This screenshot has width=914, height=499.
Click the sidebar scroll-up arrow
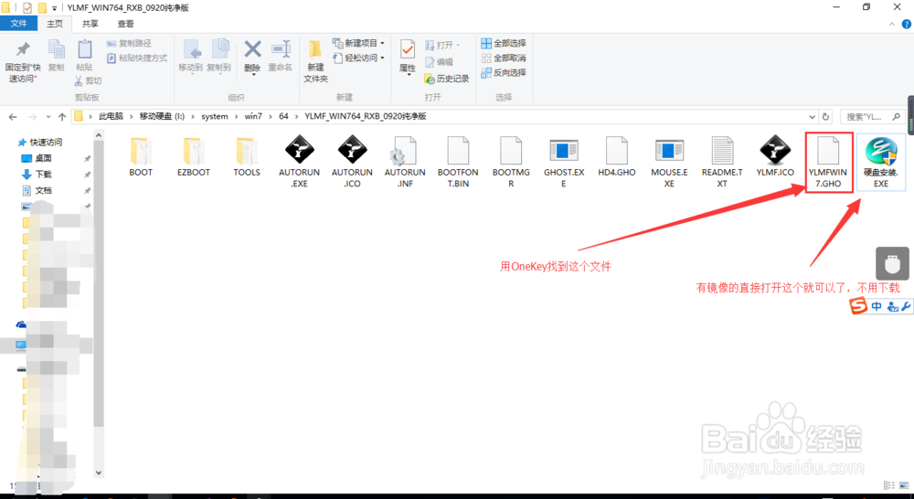point(99,135)
